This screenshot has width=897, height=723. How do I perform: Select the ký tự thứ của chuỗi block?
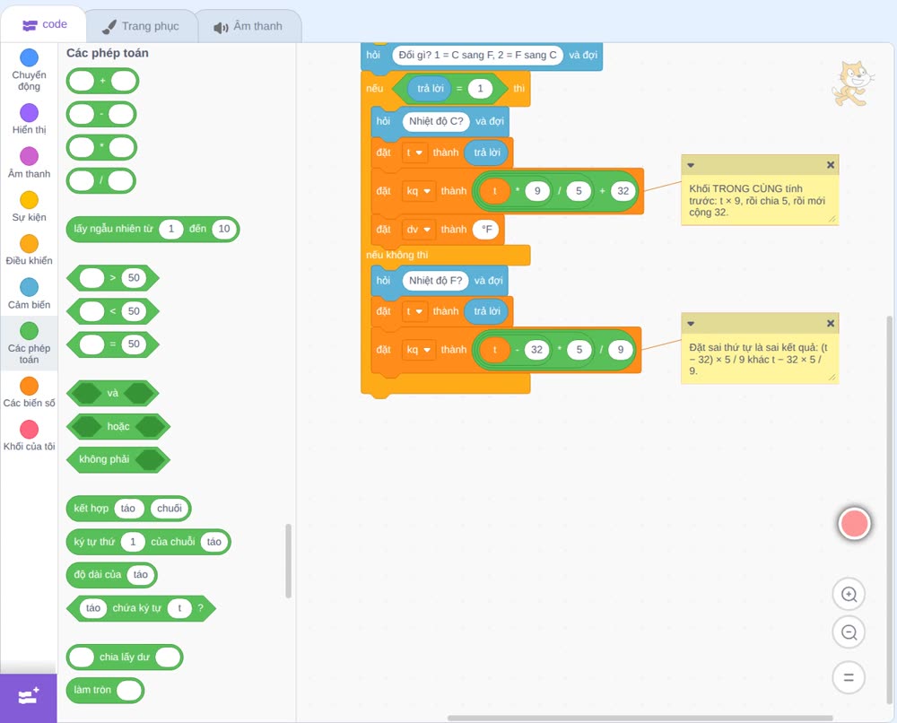coord(149,542)
